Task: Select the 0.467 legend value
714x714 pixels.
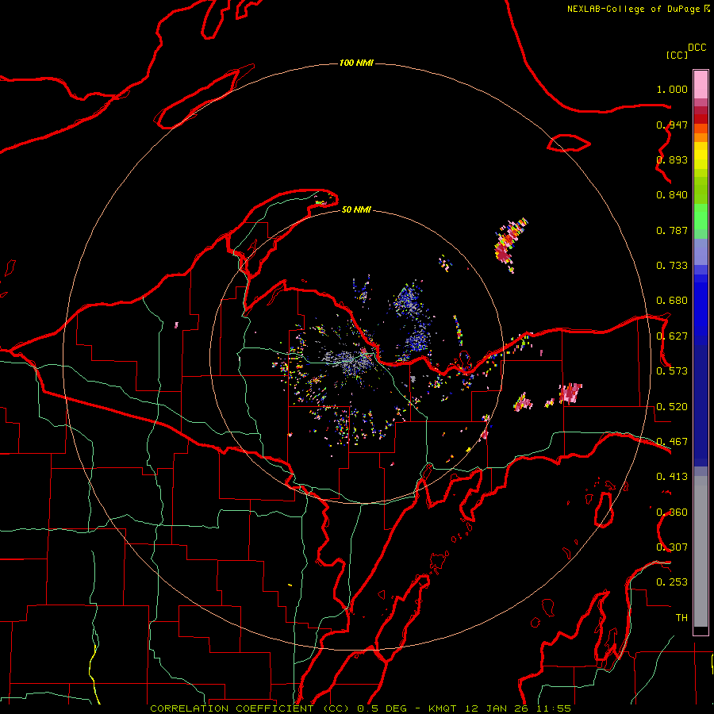Action: click(x=672, y=442)
